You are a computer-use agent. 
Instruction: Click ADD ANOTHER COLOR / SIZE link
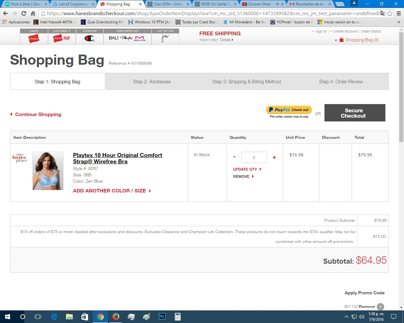[x=112, y=191]
